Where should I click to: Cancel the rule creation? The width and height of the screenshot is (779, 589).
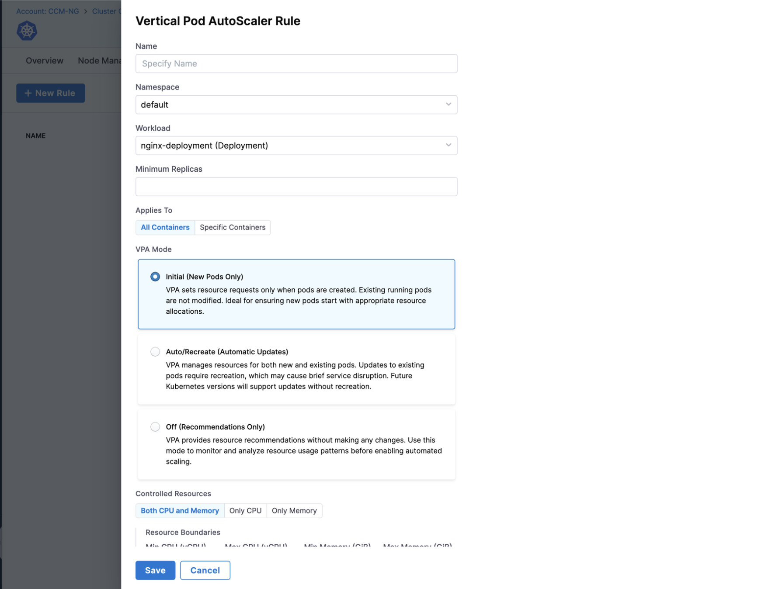coord(205,570)
